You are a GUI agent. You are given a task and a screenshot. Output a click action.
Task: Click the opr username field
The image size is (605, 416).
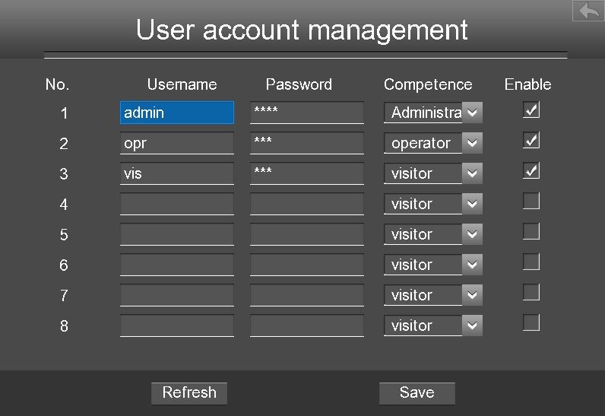177,143
